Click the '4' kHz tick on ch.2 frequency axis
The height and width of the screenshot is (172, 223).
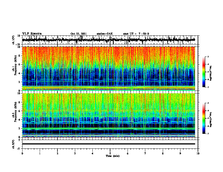[x=19, y=120]
